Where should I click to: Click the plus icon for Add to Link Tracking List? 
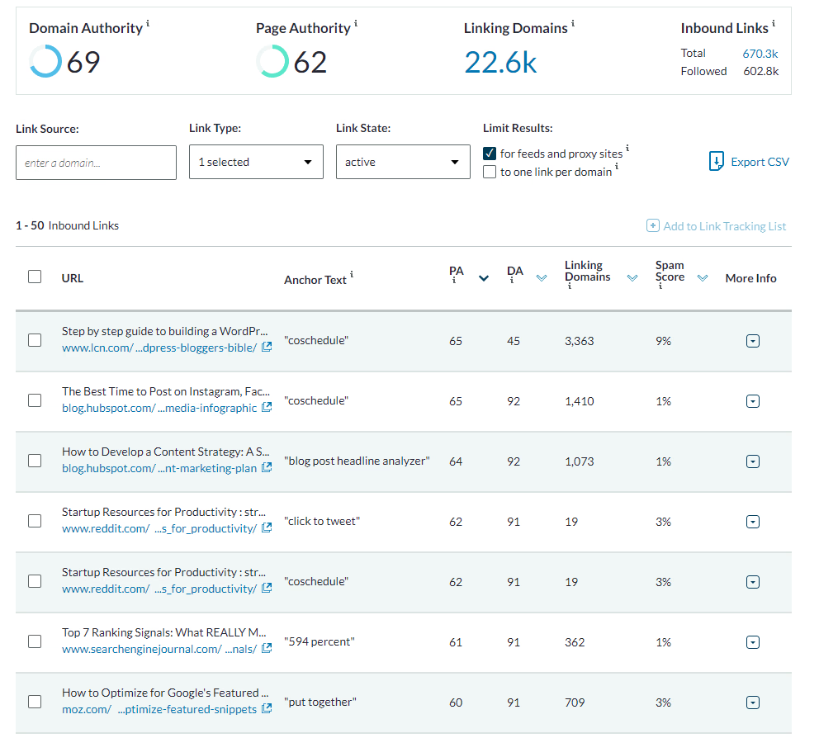pyautogui.click(x=652, y=225)
